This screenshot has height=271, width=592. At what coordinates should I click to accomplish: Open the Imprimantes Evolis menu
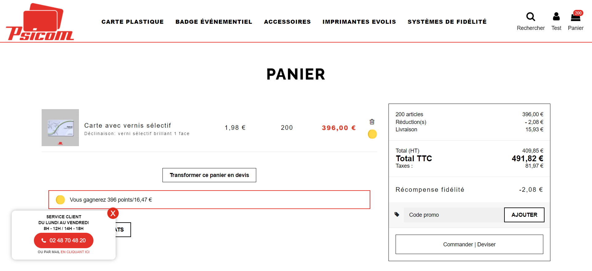click(x=359, y=22)
